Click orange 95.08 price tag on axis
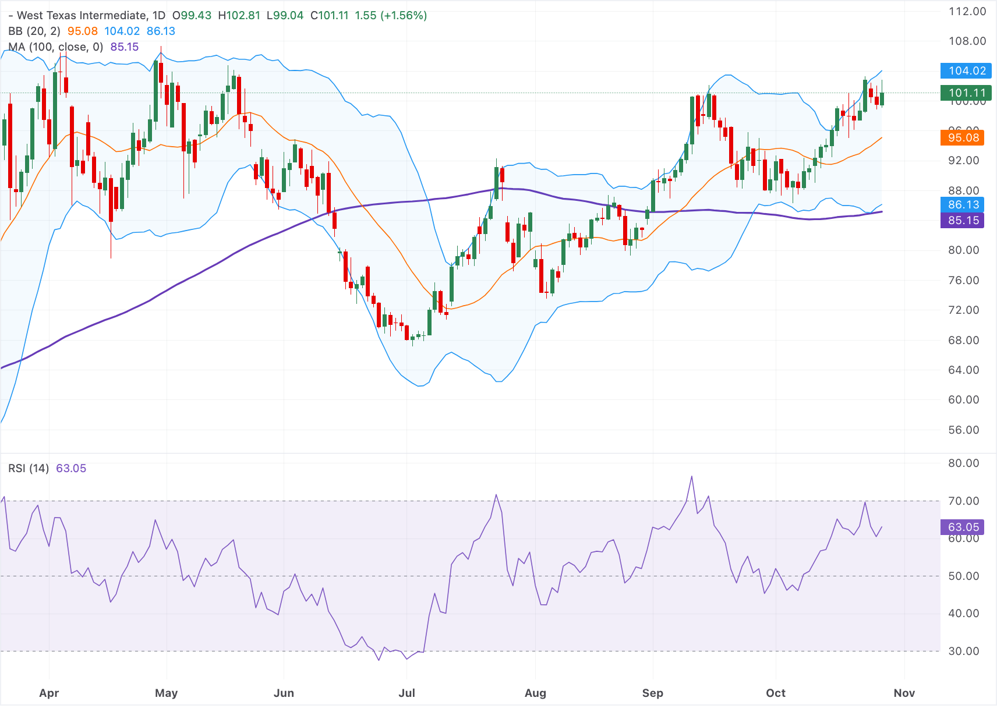997x712 pixels. click(962, 138)
